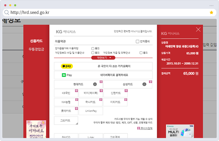Click product name 미래인력 양성 과정(고등학교)
219x141 pixels.
tap(182, 46)
